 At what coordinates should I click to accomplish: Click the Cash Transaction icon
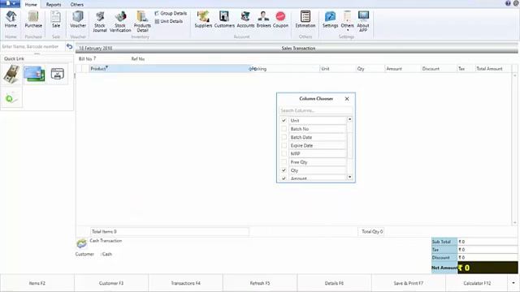(81, 243)
